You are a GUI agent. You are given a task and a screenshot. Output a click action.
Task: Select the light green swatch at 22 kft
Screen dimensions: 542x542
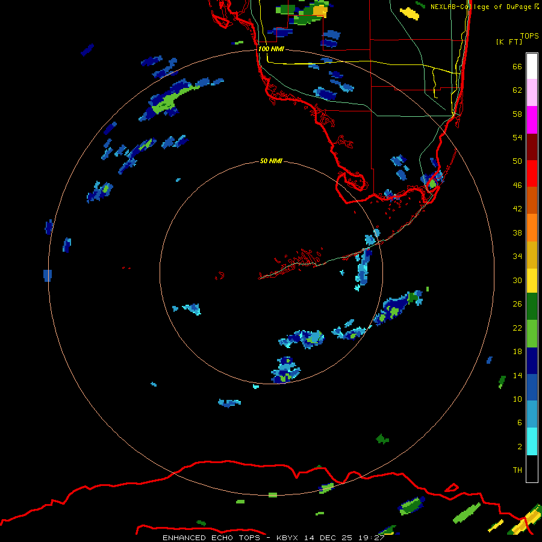click(532, 333)
